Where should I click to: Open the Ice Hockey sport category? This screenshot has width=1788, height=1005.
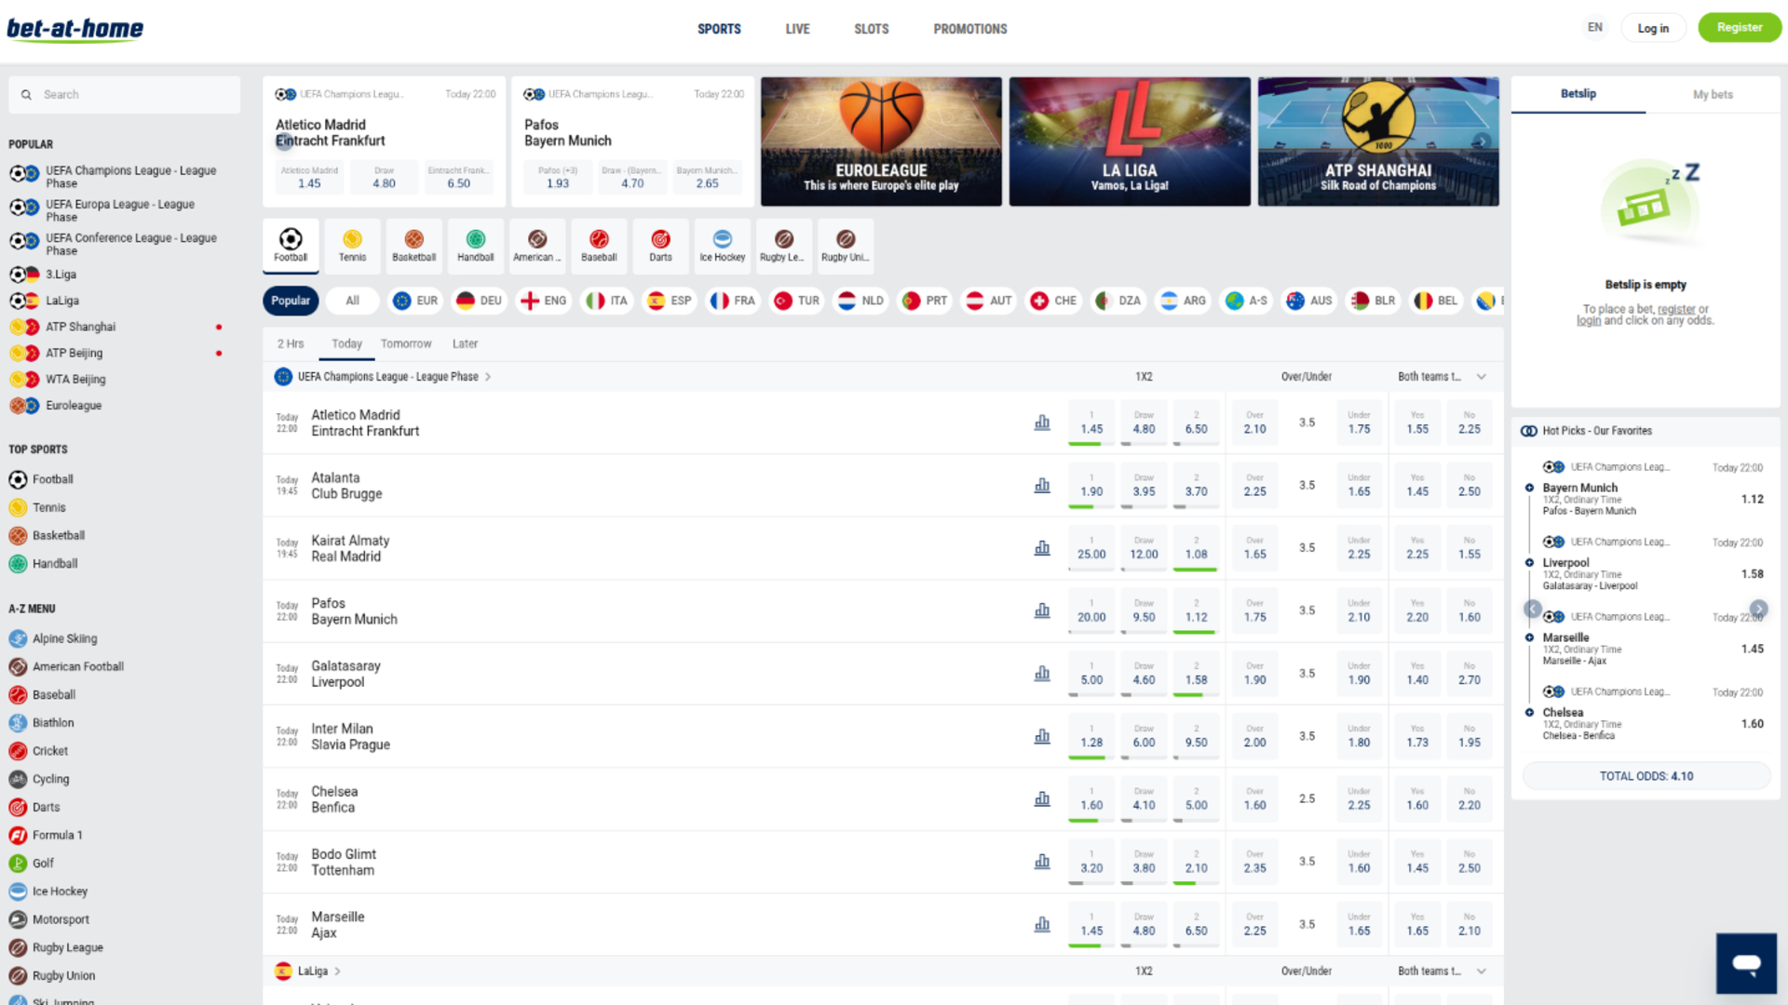click(722, 246)
